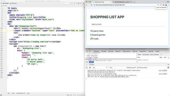Show more Styles pane tabs chevron
This screenshot has height=96, width=170.
(161, 54)
